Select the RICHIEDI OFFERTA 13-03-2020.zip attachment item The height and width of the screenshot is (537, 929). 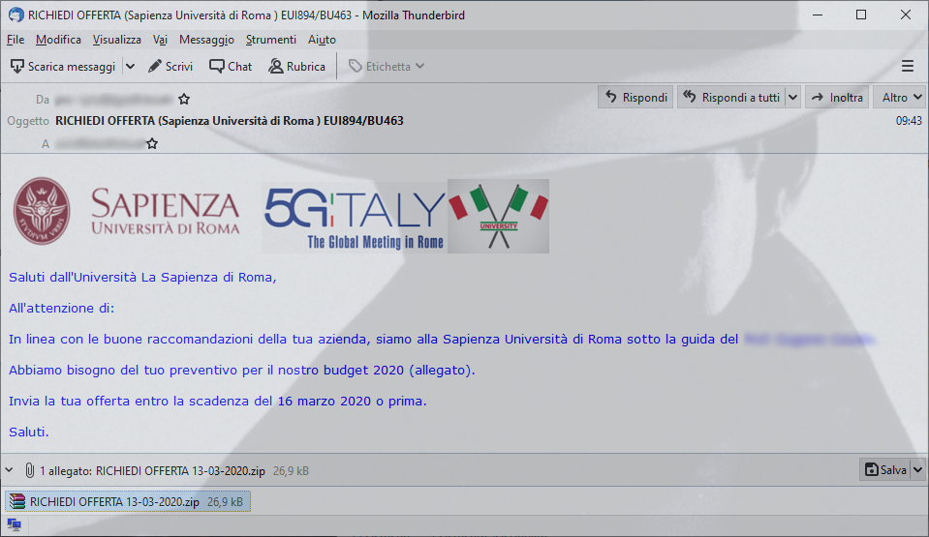tap(128, 501)
